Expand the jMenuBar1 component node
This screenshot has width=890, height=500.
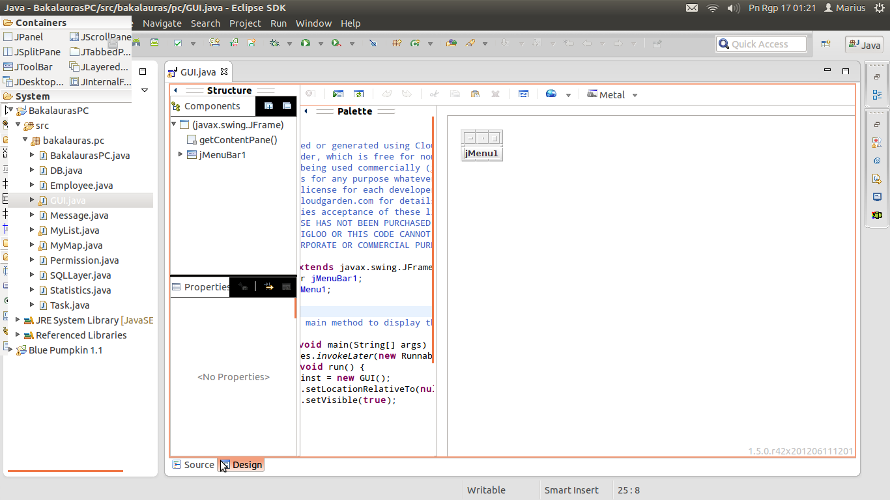tap(180, 154)
